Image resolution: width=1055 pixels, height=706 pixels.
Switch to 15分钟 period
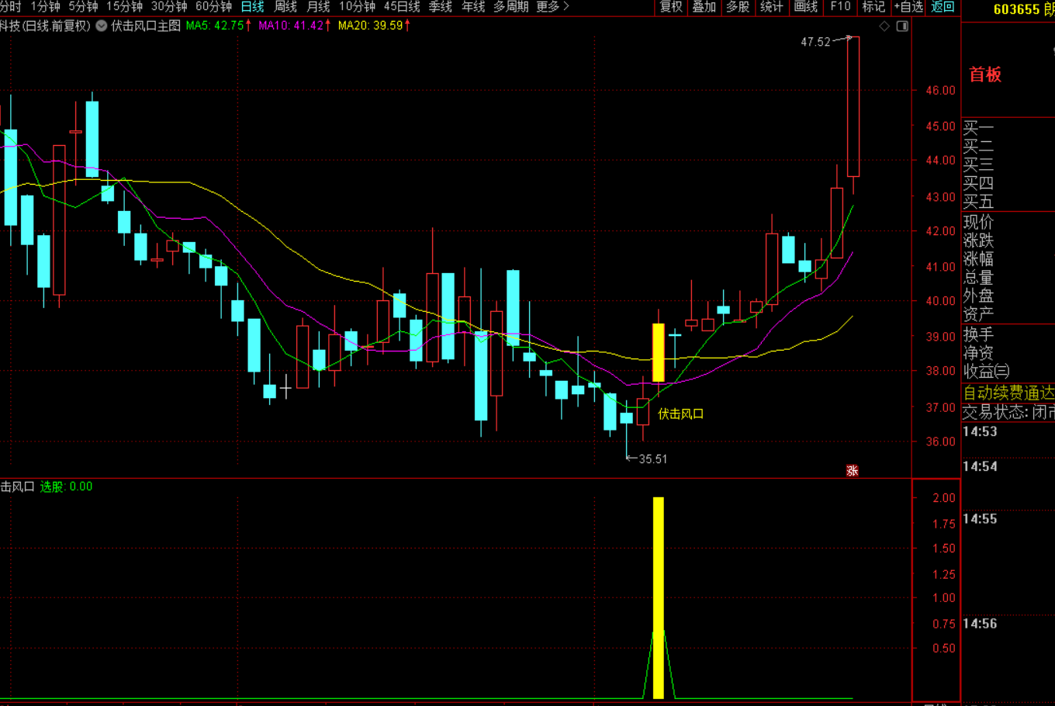(x=125, y=7)
